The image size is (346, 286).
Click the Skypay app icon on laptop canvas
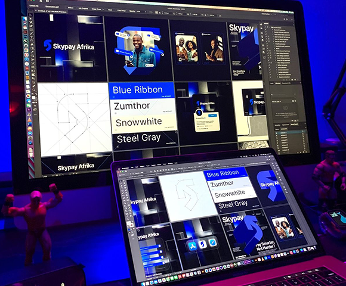coord(202,244)
